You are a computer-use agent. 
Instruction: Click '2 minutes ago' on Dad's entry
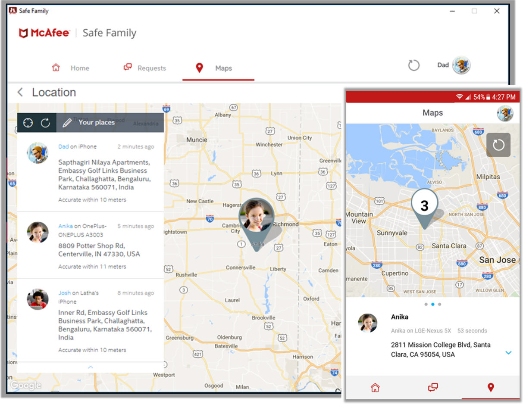(x=136, y=147)
